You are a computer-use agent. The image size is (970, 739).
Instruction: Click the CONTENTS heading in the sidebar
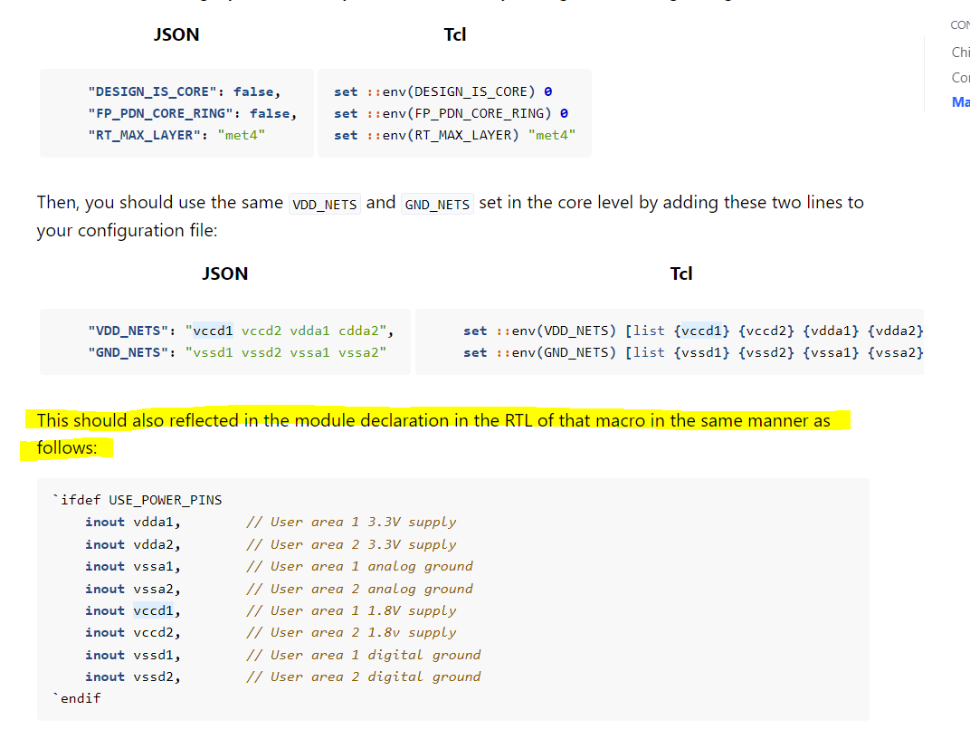click(959, 24)
